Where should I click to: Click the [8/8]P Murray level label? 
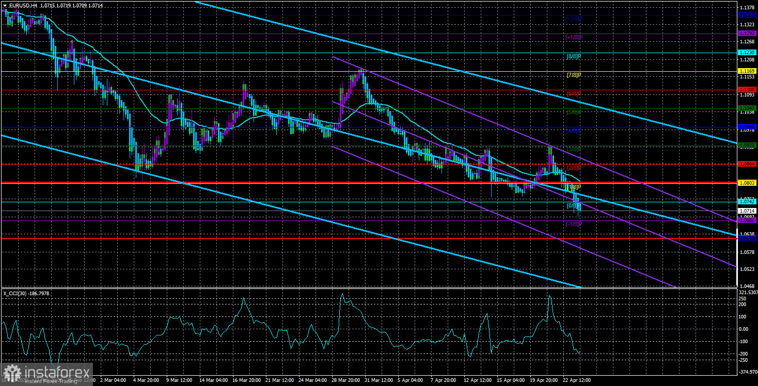[x=574, y=56]
